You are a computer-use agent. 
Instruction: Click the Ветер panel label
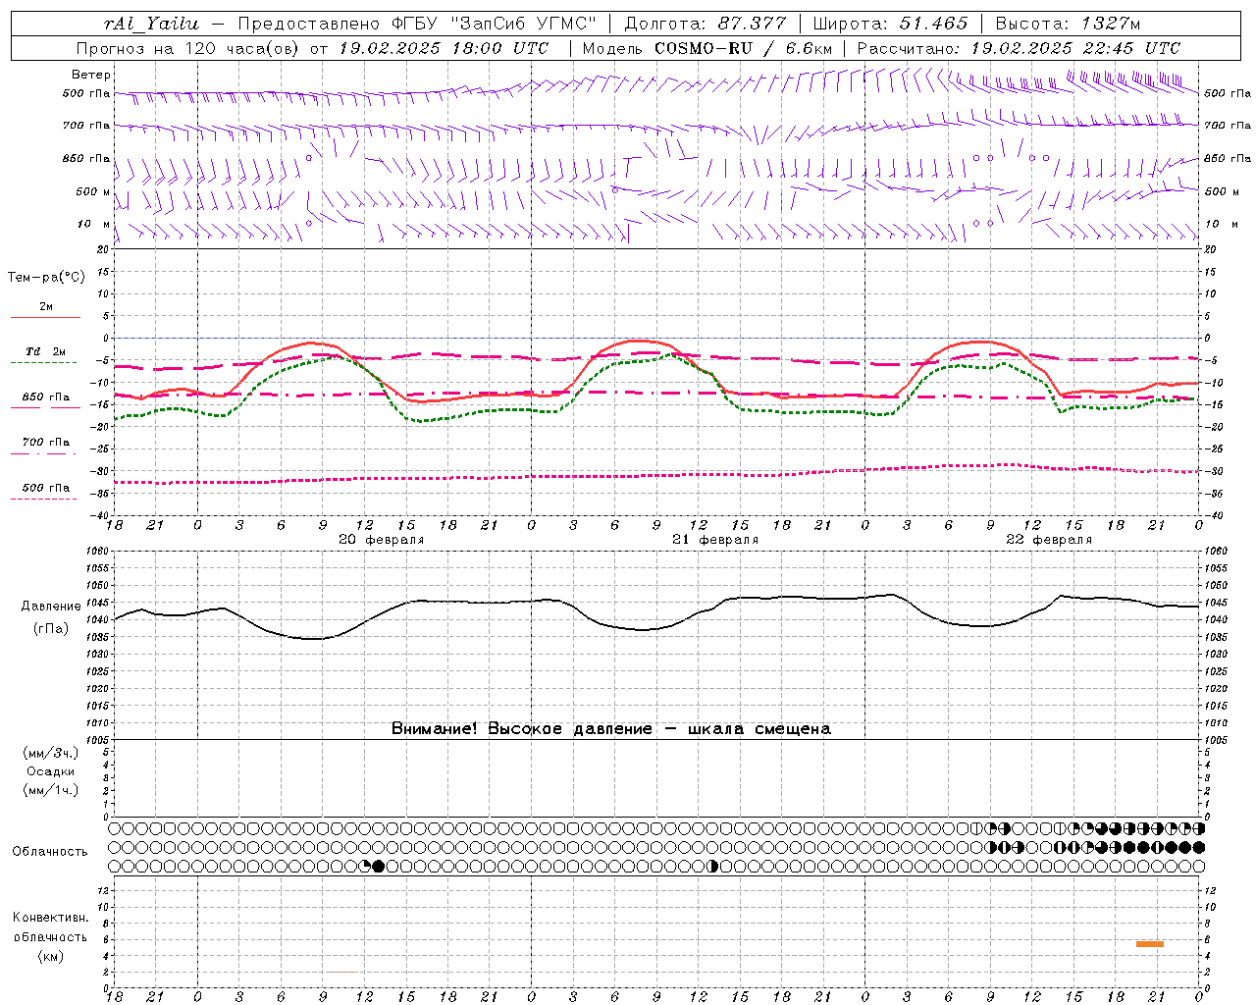(91, 75)
